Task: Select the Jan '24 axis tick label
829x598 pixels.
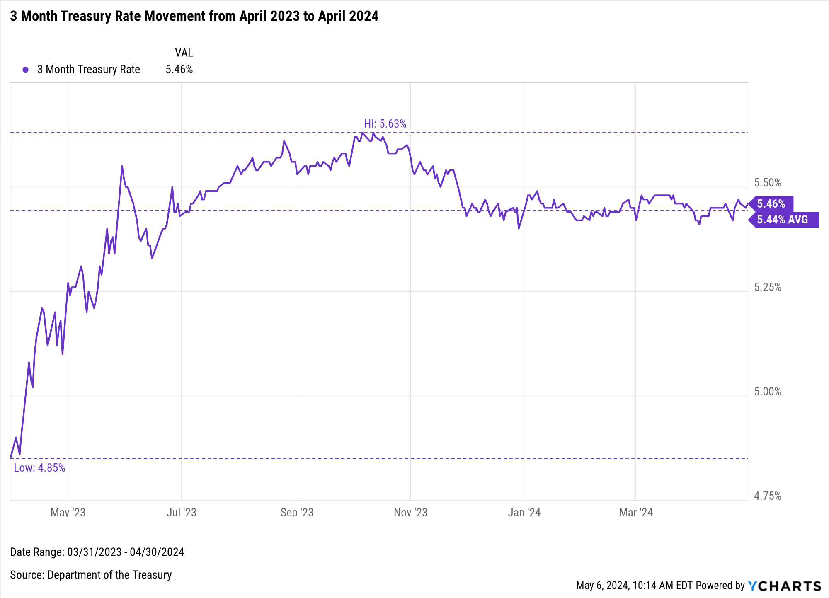Action: [524, 513]
